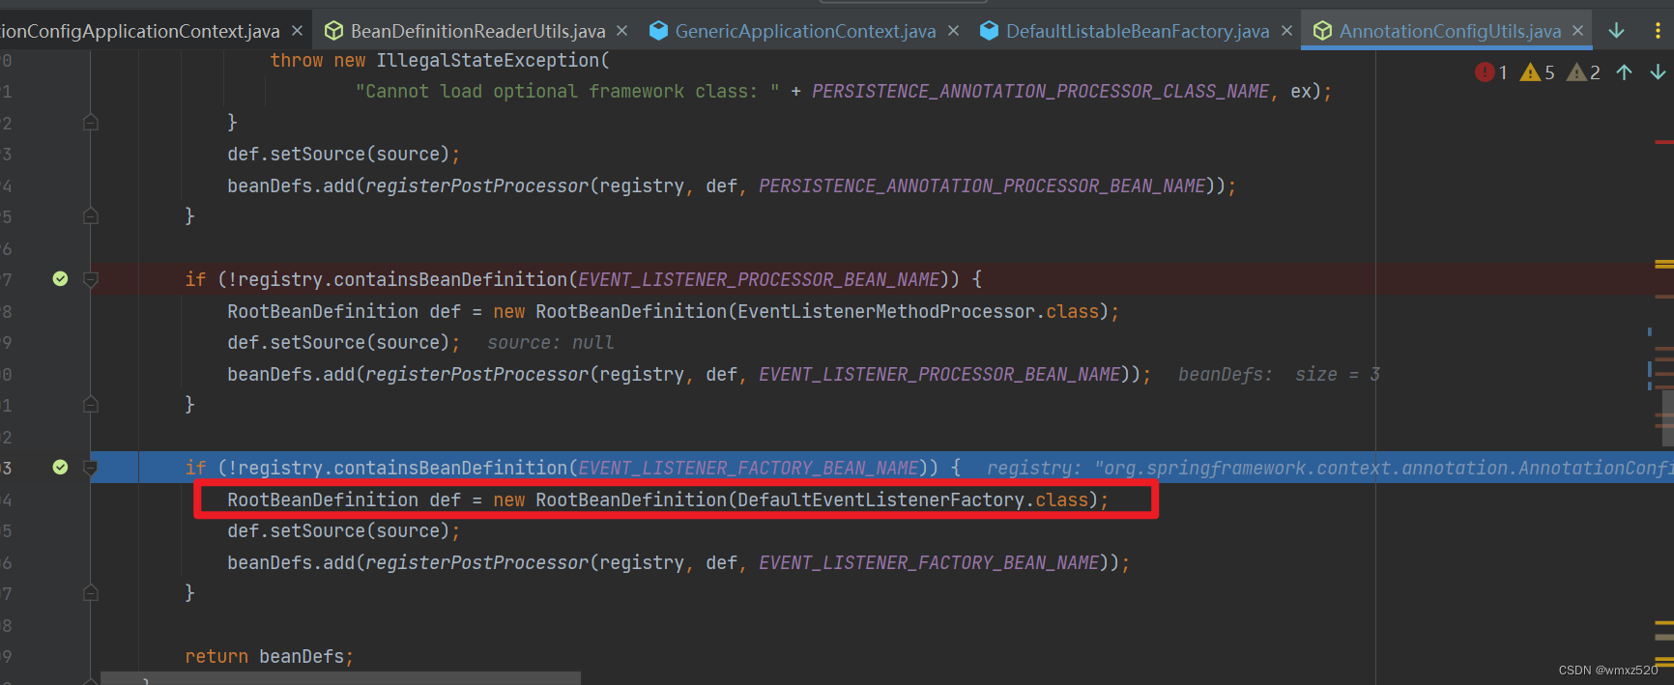Close the GenericApplicationContext.java tab
1674x685 pixels.
953,31
